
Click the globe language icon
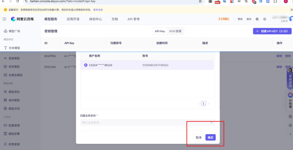[x=257, y=19]
